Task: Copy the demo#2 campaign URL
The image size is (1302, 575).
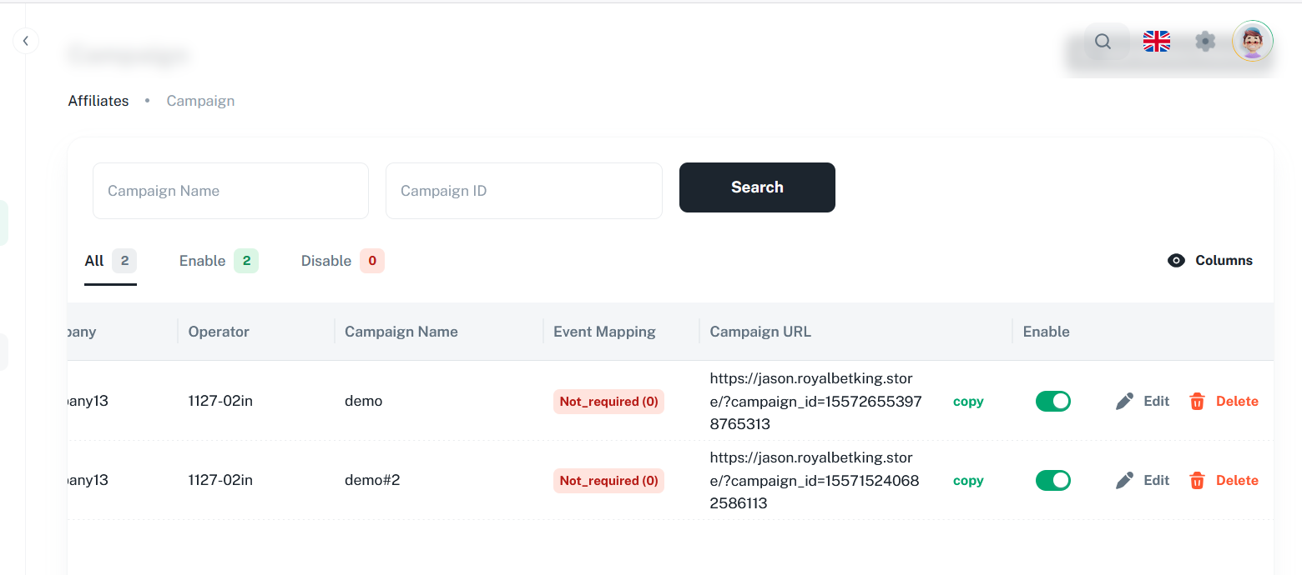Action: click(968, 481)
